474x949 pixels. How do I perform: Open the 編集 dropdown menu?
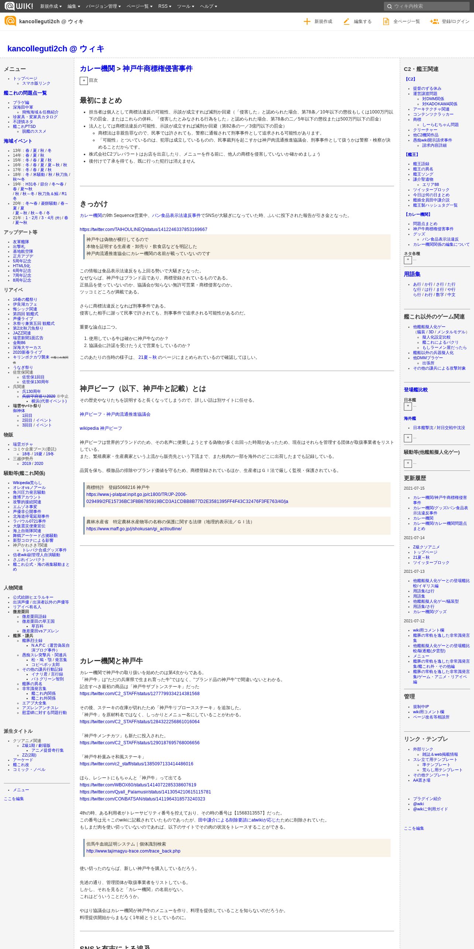[x=73, y=6]
